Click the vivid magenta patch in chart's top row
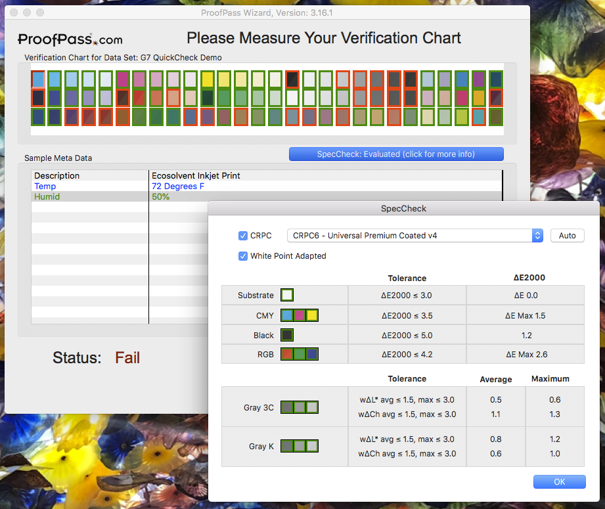This screenshot has width=605, height=509. click(123, 79)
